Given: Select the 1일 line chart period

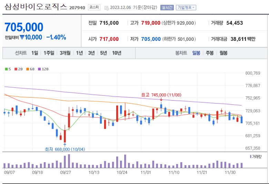Looking at the screenshot, I should tap(34, 53).
